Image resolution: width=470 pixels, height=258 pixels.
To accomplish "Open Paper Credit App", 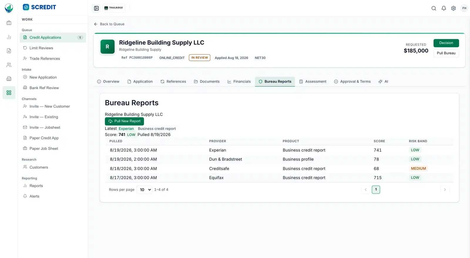I will pos(53,138).
